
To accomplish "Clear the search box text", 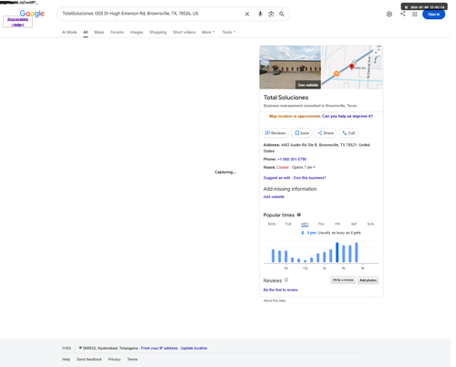I will (247, 14).
